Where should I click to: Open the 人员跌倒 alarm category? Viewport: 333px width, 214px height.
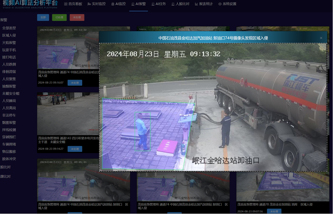point(9,64)
